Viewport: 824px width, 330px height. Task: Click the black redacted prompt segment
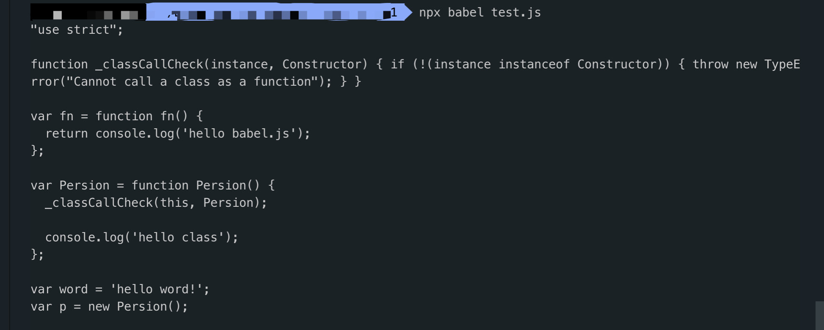pos(88,12)
